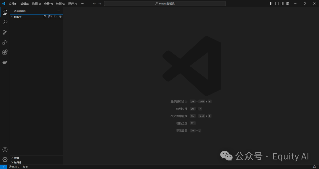Open the 选择(S) menu
Image resolution: width=319 pixels, height=169 pixels.
[36, 4]
